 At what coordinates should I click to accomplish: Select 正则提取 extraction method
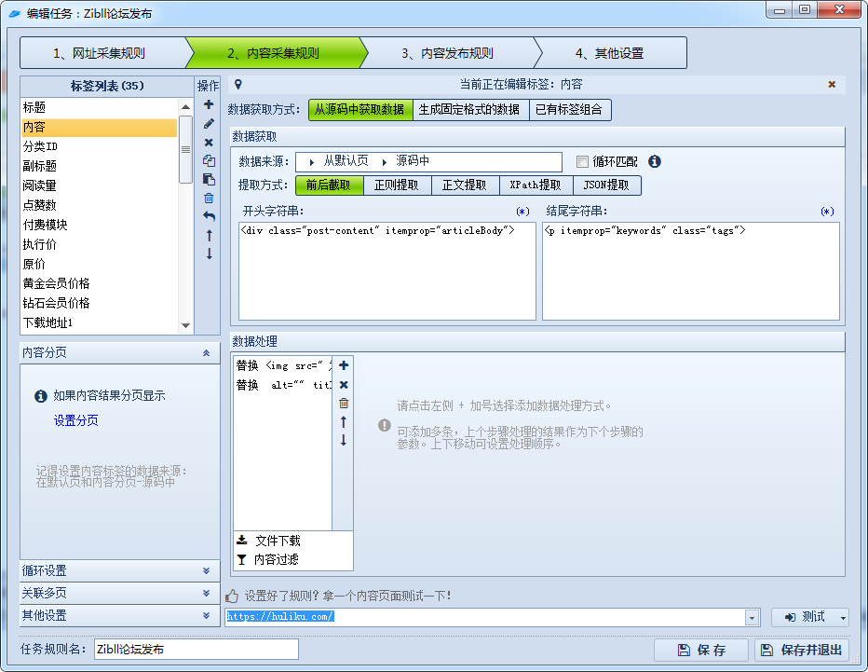(397, 185)
